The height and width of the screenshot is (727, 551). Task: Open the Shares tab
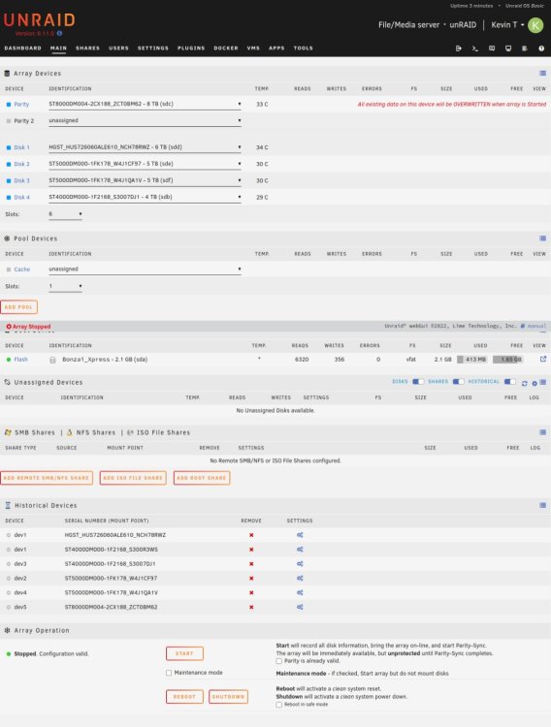[x=87, y=48]
